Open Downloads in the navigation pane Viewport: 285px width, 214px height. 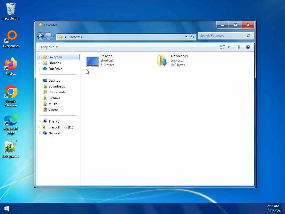56,86
